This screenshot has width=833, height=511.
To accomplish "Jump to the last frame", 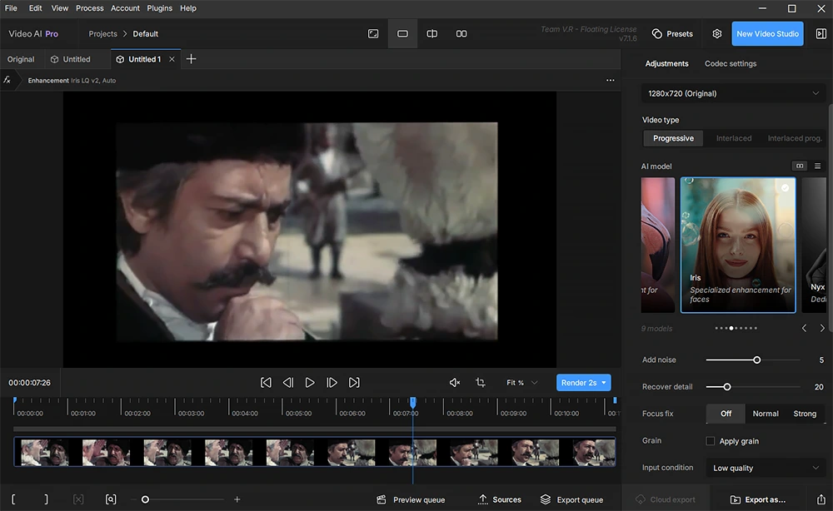I will (354, 383).
